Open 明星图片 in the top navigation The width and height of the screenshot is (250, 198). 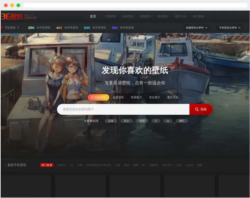(145, 16)
